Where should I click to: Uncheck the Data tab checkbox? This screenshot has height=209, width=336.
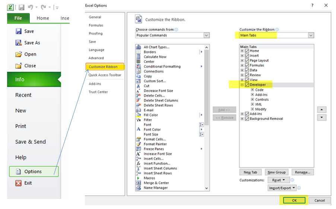click(x=247, y=70)
